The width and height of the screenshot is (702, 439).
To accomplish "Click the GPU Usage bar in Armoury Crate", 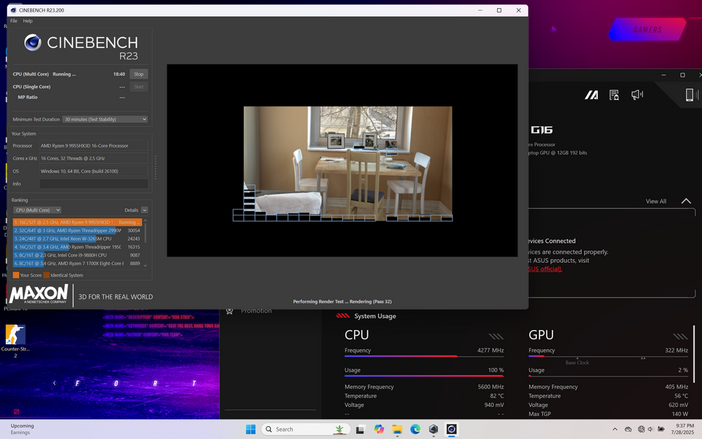I will [x=608, y=376].
